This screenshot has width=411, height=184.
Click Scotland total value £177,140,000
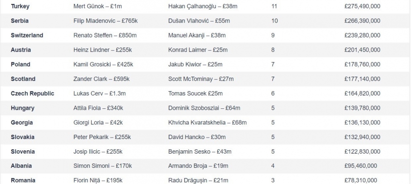coord(362,79)
